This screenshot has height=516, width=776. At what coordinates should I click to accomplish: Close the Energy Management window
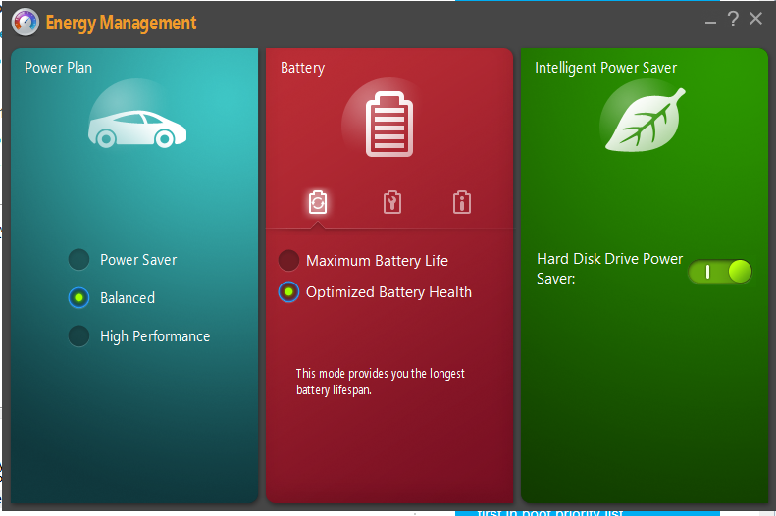tap(755, 19)
